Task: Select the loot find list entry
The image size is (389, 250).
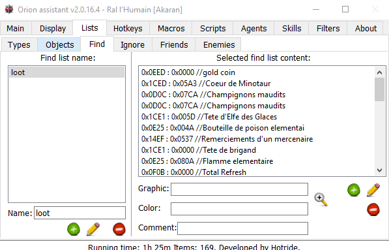Action: coord(66,72)
